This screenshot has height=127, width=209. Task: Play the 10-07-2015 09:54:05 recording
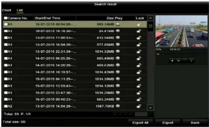(118, 24)
